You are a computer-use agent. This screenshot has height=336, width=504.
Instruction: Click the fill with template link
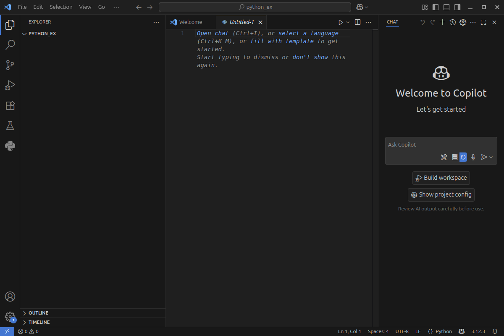[x=282, y=41]
